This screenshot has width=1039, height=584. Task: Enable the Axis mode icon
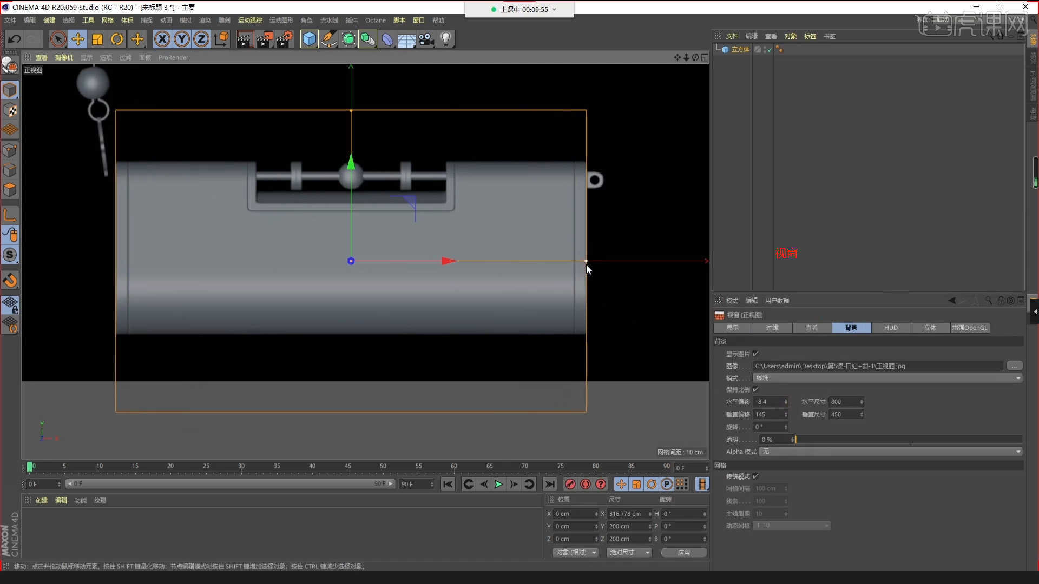[x=10, y=215]
